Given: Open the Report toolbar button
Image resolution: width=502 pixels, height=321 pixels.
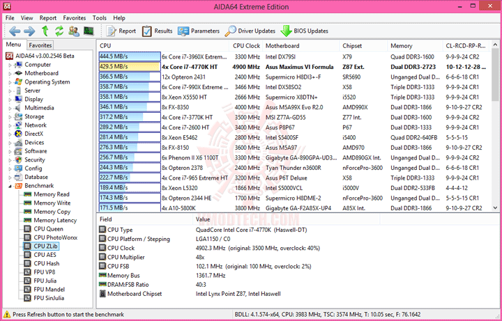Looking at the screenshot, I should click(121, 31).
